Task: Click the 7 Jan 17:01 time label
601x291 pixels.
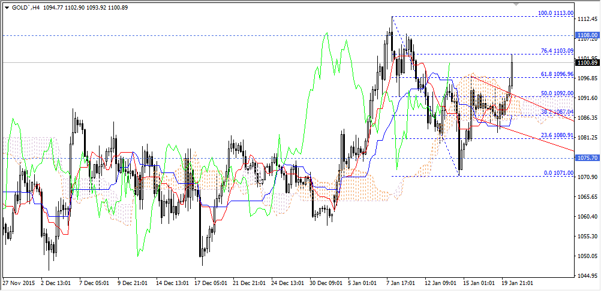Action: [x=401, y=283]
